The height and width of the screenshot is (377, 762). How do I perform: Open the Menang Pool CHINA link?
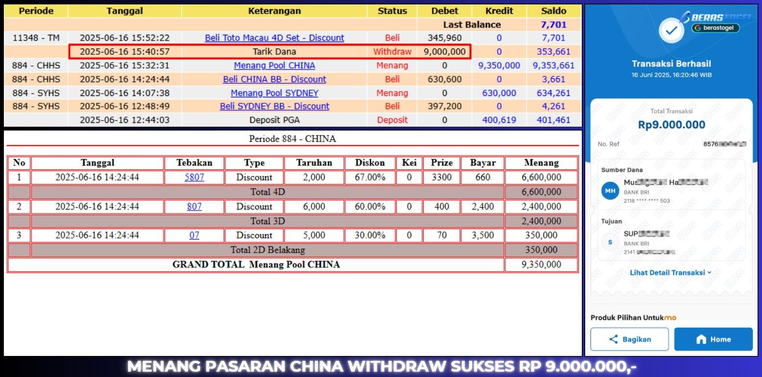click(274, 66)
